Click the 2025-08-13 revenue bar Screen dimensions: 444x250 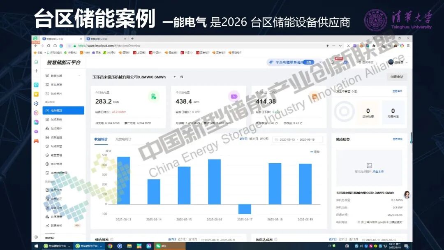(123, 181)
